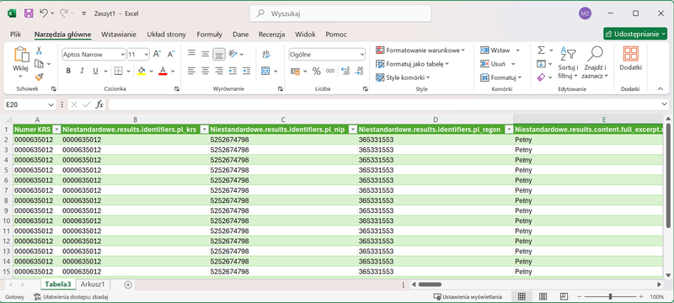This screenshot has width=674, height=303.
Task: Toggle Underline formatting
Action: pos(95,71)
